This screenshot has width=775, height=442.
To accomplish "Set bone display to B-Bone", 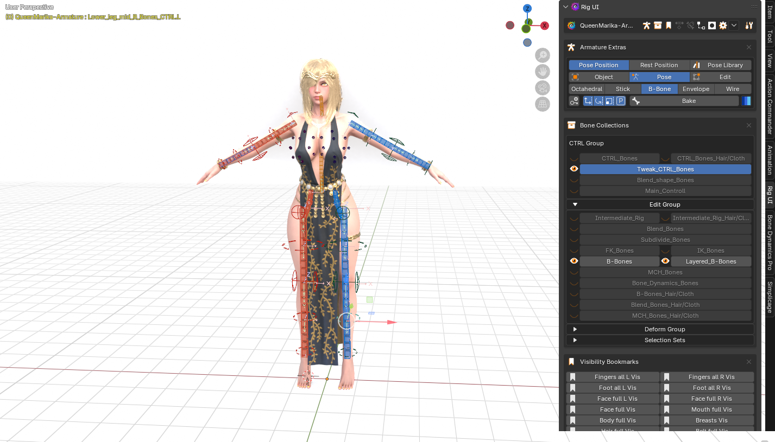I will pyautogui.click(x=659, y=89).
